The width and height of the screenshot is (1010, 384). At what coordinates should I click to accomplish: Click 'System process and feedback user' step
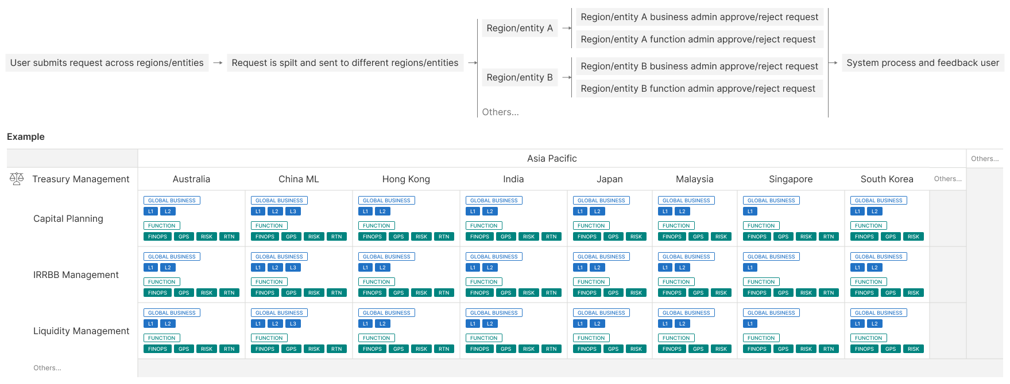click(x=922, y=63)
